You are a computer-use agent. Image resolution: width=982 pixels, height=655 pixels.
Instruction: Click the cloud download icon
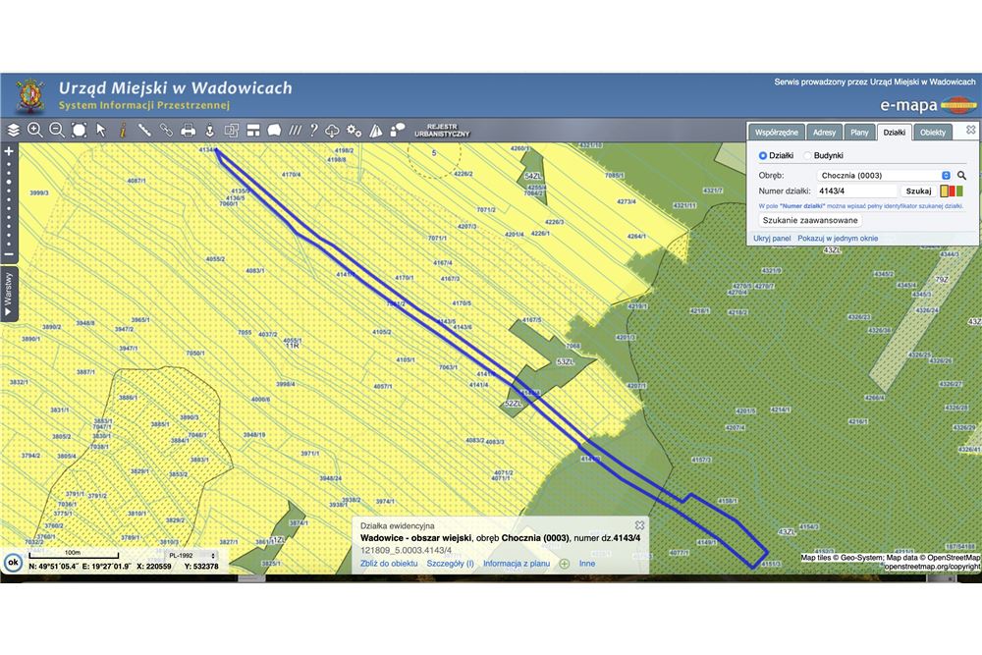coord(333,130)
